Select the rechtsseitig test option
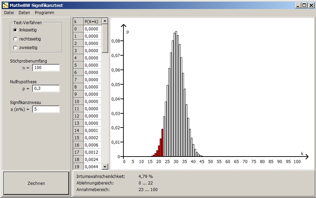 click(15, 39)
